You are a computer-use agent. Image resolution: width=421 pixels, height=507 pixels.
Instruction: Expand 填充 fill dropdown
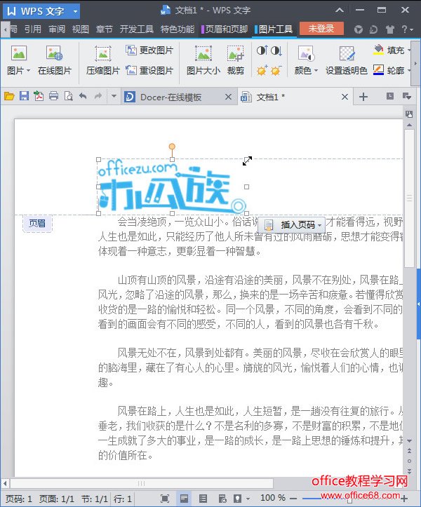409,50
